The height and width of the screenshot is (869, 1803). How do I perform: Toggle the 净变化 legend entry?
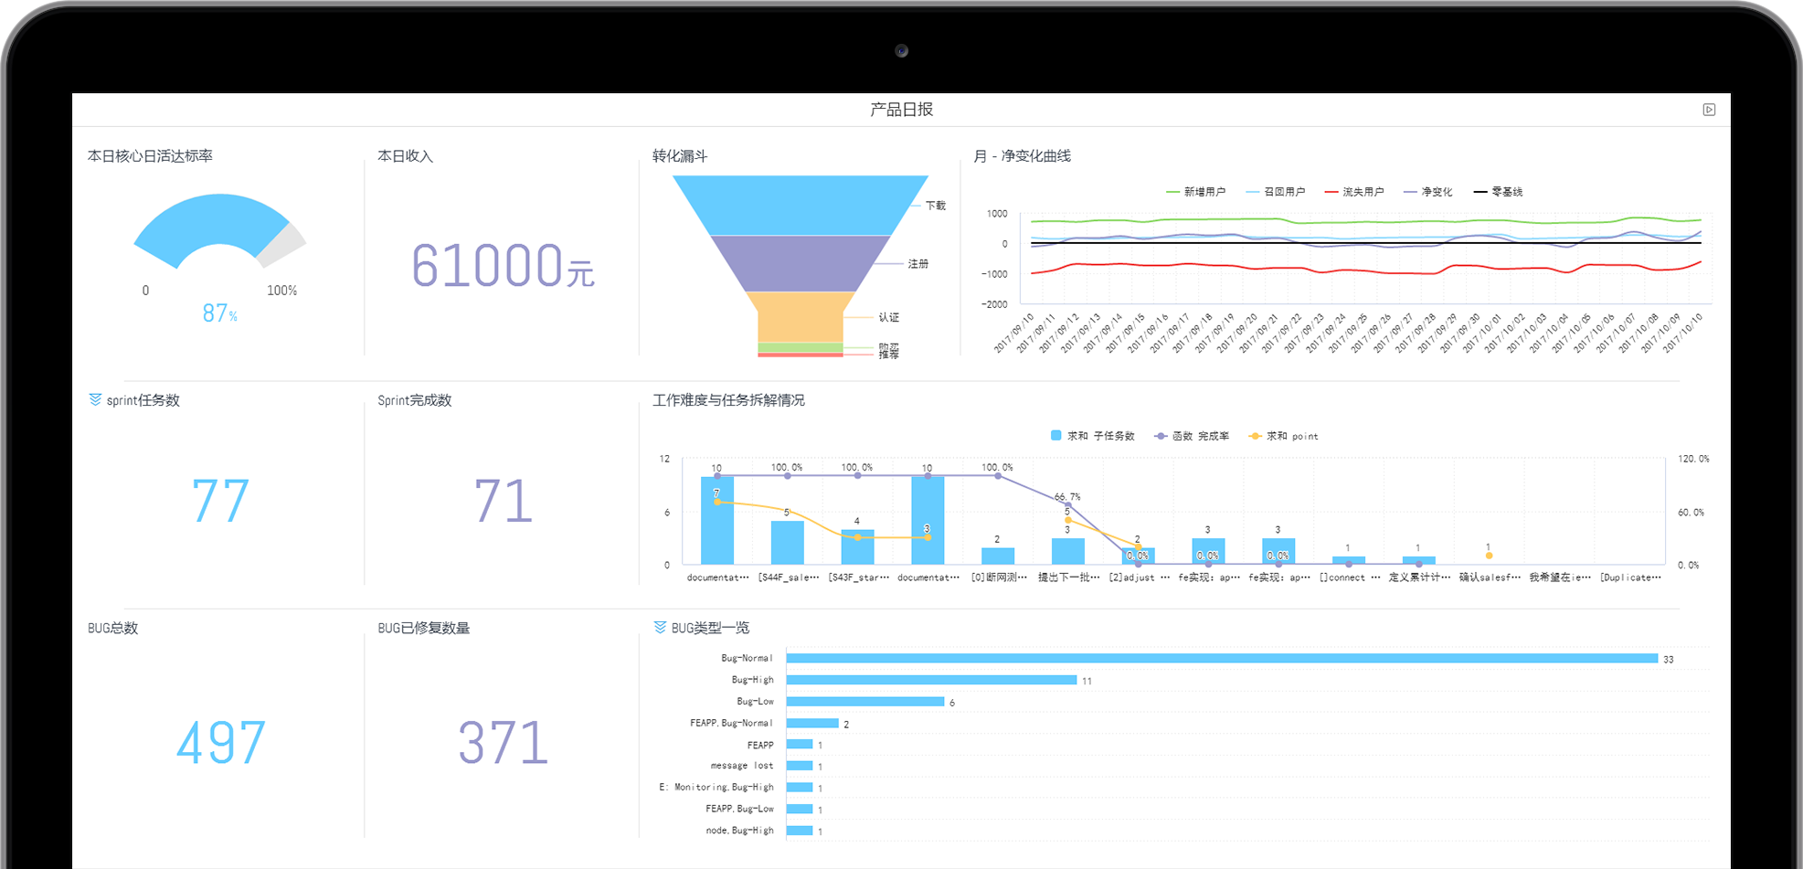pos(1428,192)
